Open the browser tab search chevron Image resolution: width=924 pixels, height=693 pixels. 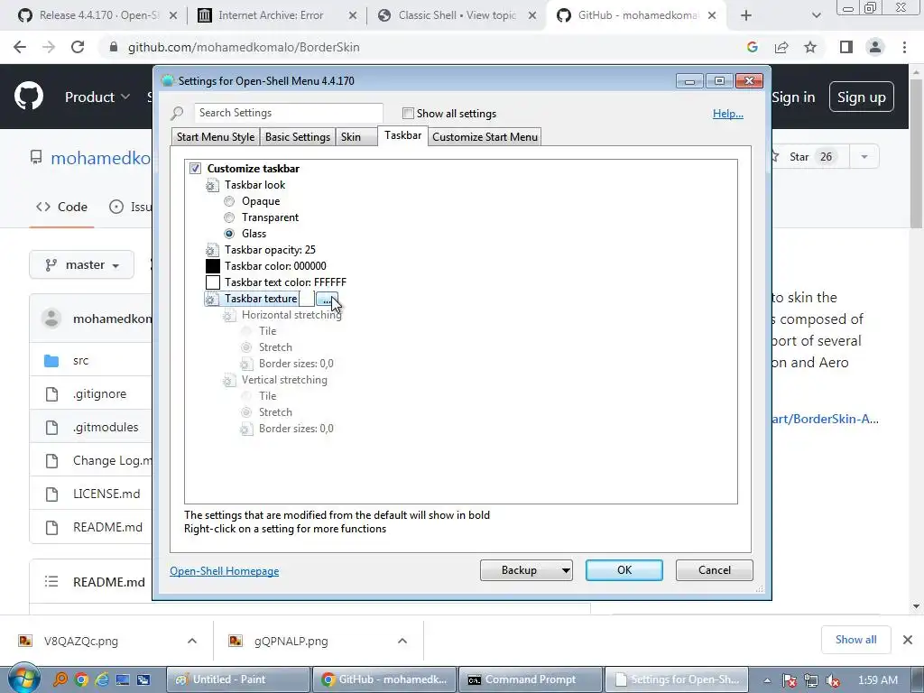[x=816, y=15]
